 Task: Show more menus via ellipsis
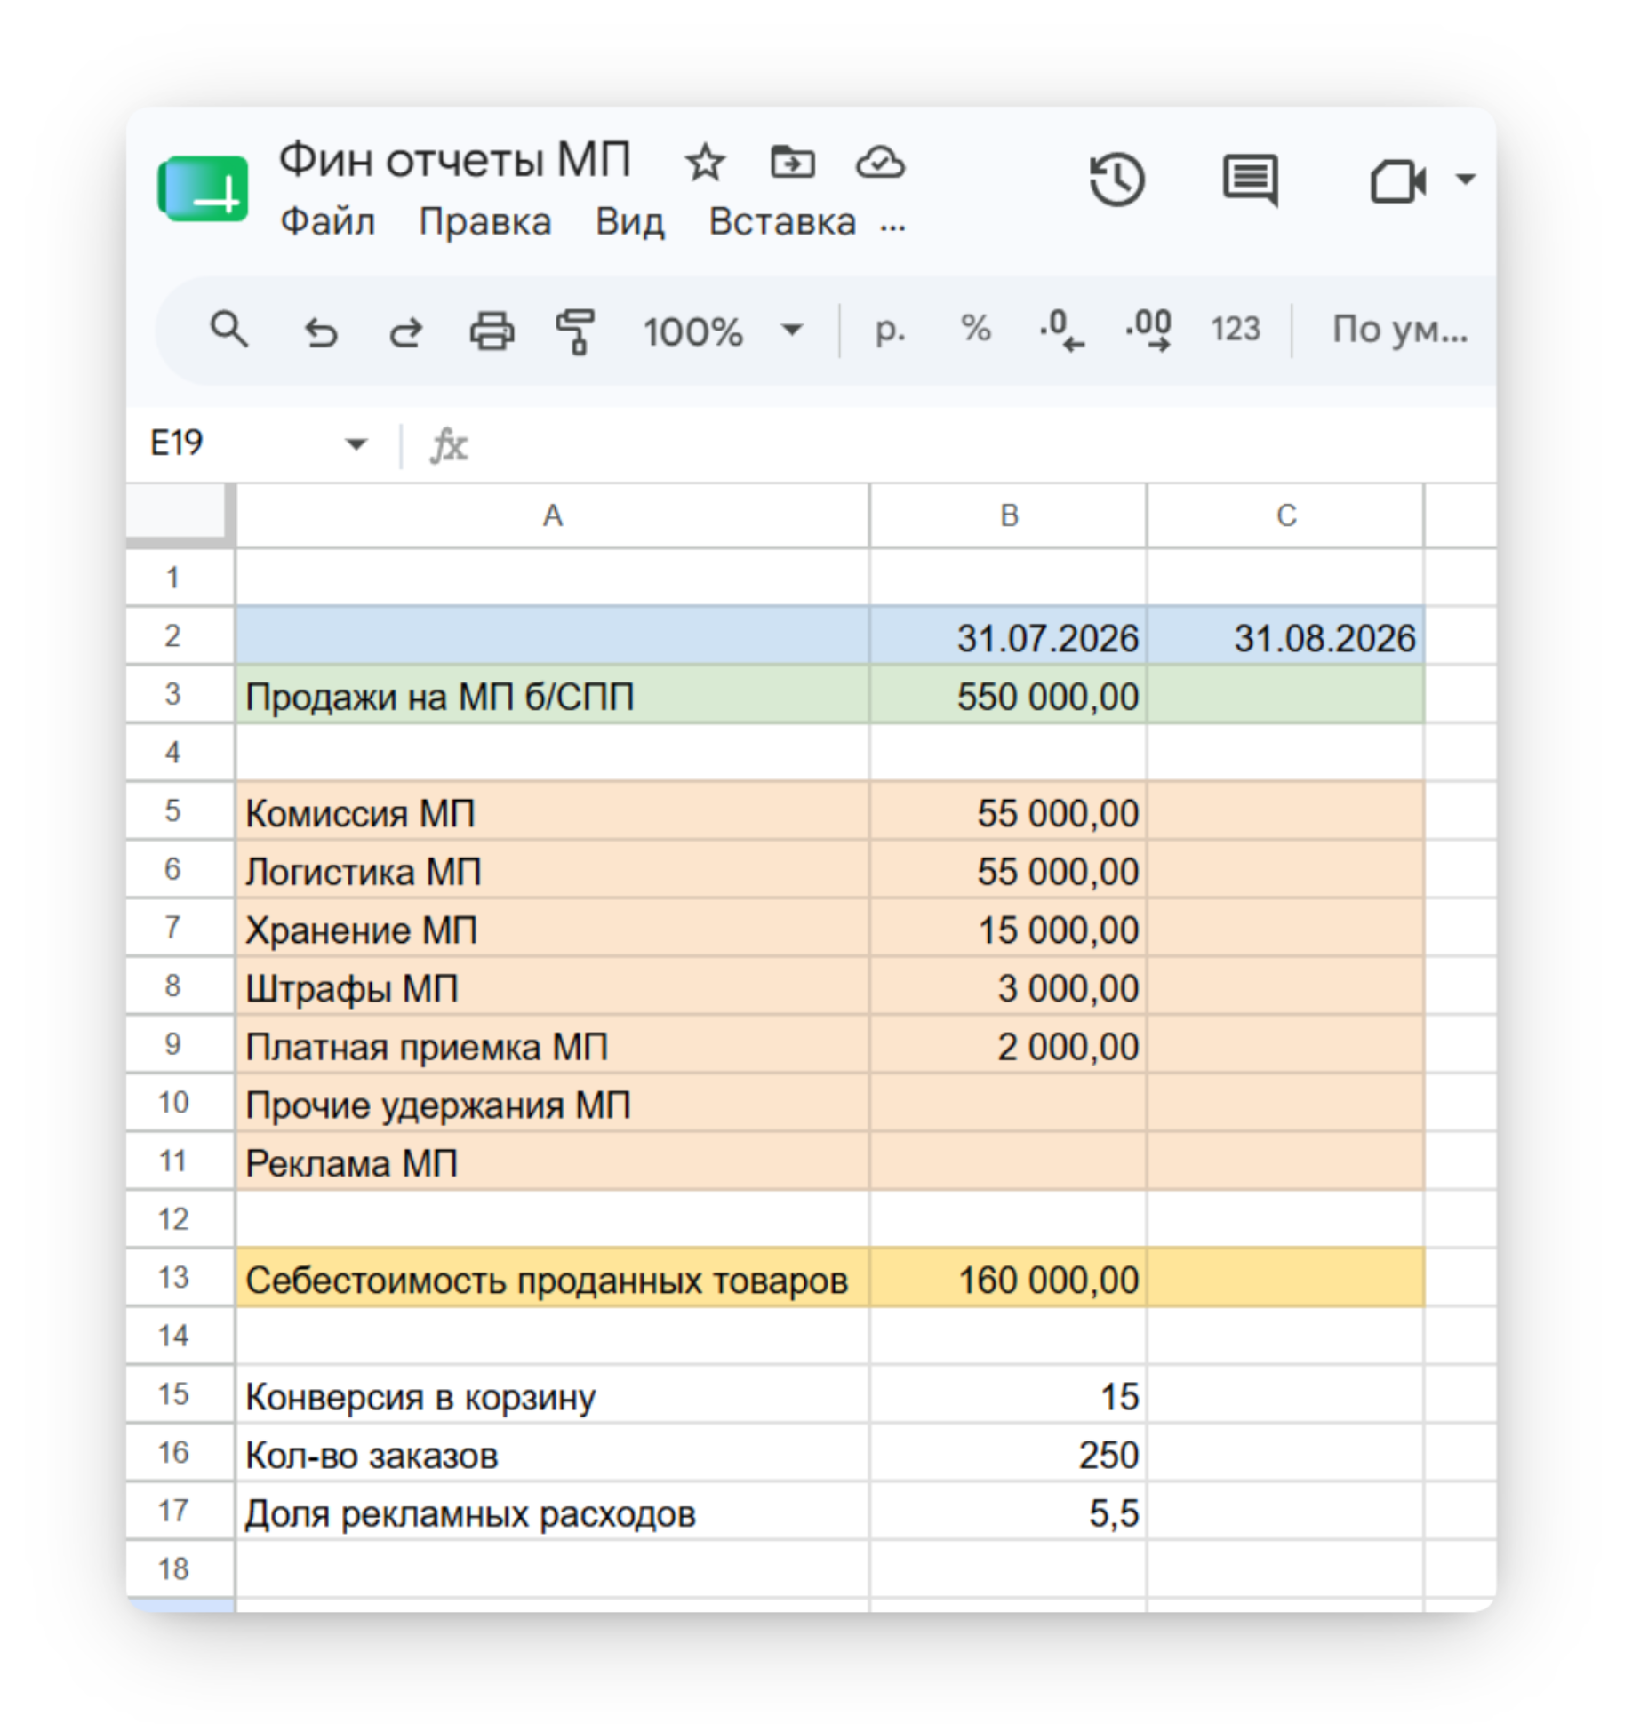(x=892, y=227)
